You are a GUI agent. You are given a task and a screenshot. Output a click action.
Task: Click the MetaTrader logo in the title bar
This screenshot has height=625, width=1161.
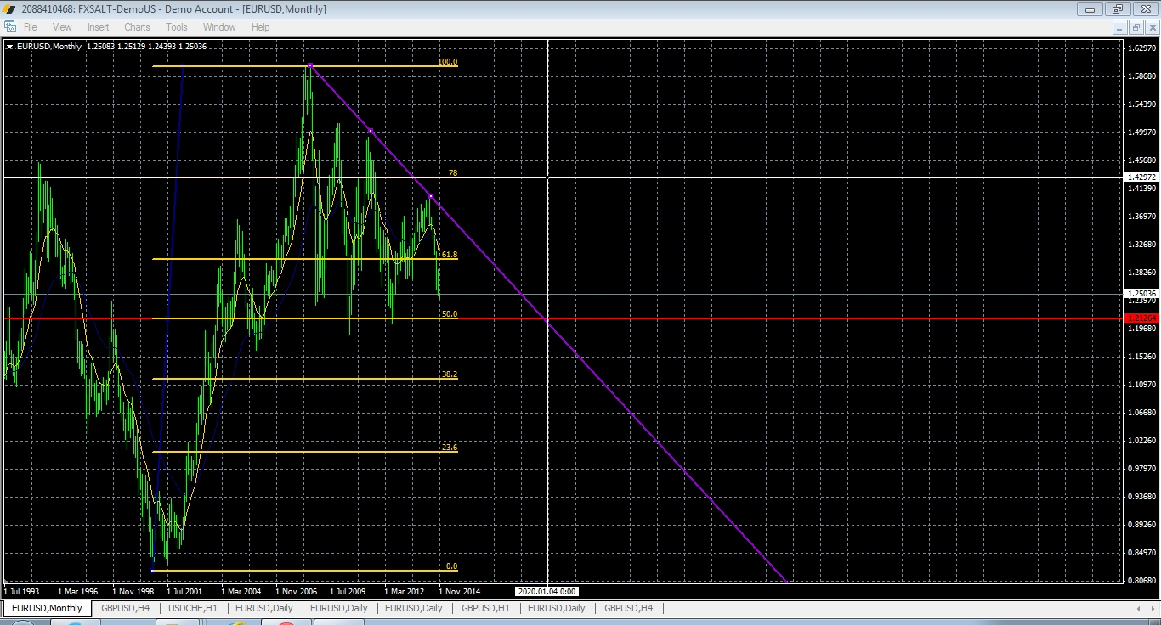7,8
